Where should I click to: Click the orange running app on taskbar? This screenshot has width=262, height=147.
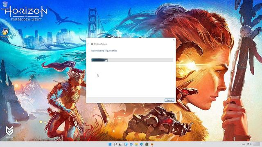coord(152,144)
